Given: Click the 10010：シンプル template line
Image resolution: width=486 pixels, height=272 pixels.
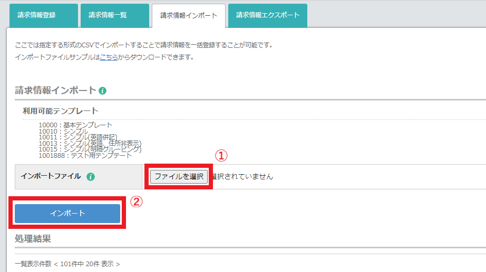Looking at the screenshot, I should 63,131.
